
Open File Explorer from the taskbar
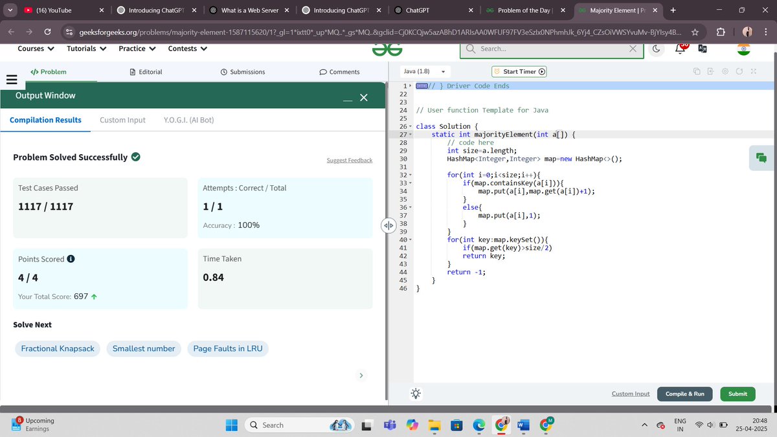click(434, 425)
